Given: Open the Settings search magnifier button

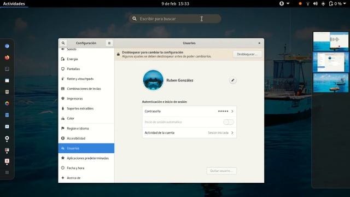Looking at the screenshot, I should click(63, 43).
